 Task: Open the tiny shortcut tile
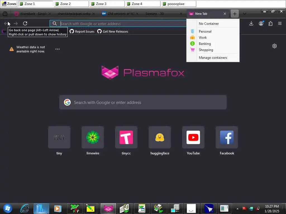pos(59,137)
